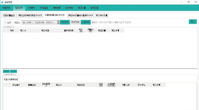The height and width of the screenshot is (110, 199).
Task: Click the 导出 export button
Action: tap(193, 22)
